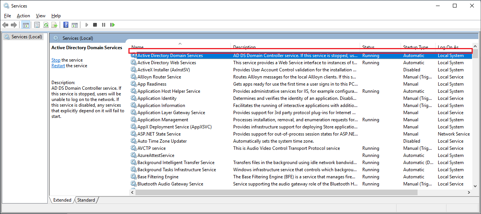The width and height of the screenshot is (481, 214).
Task: Click the gear icon beside Base Filtering Engine
Action: coord(133,177)
